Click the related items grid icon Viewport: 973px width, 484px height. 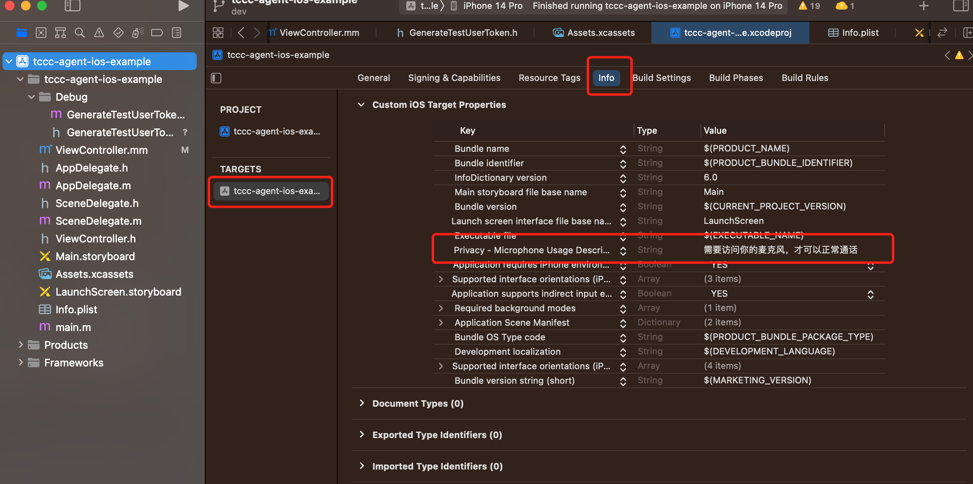coord(218,33)
